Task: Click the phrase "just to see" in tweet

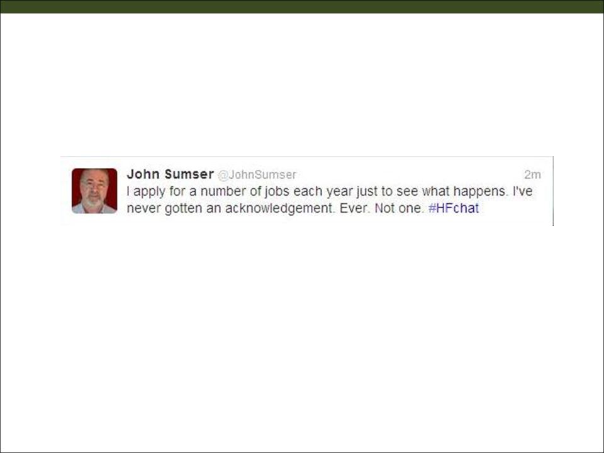Action: [x=387, y=191]
